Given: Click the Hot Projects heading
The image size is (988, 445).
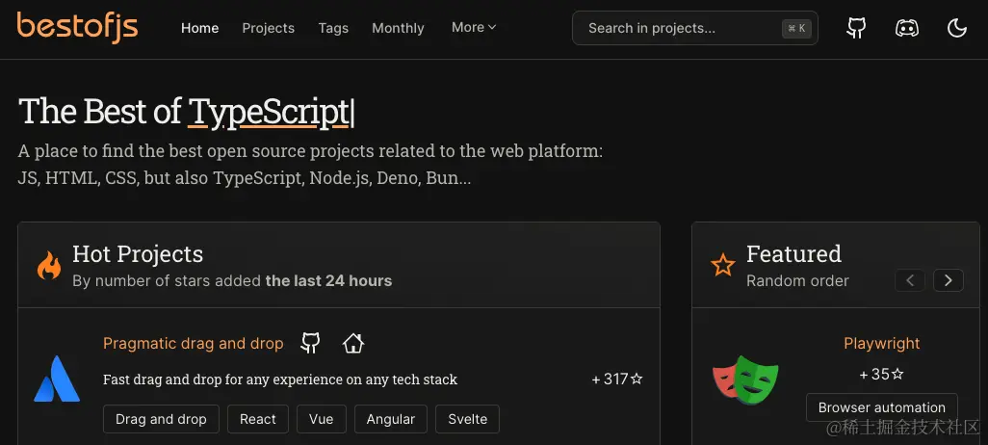Looking at the screenshot, I should 138,254.
